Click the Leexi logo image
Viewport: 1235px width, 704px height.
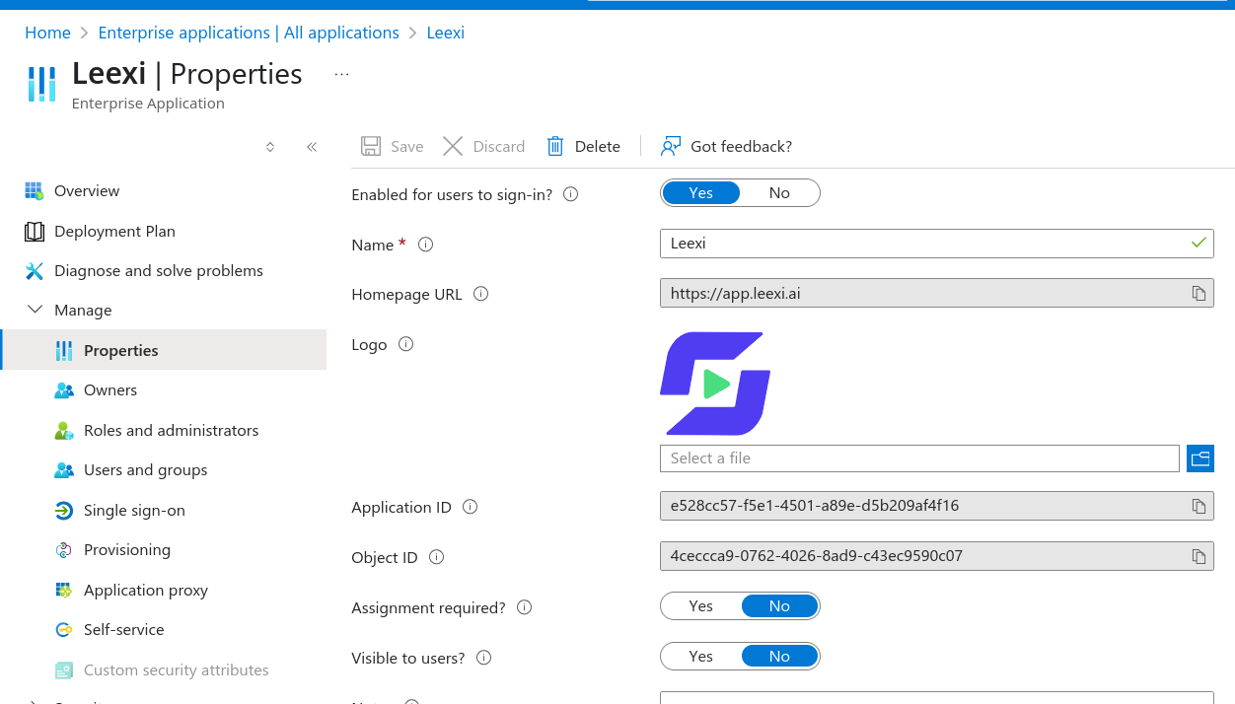pyautogui.click(x=715, y=384)
